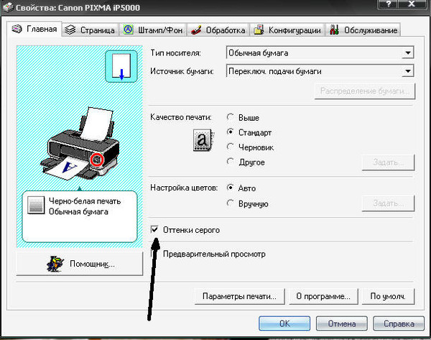The height and width of the screenshot is (340, 431).
Task: Click the Задать button next to Другое
Action: pos(388,162)
